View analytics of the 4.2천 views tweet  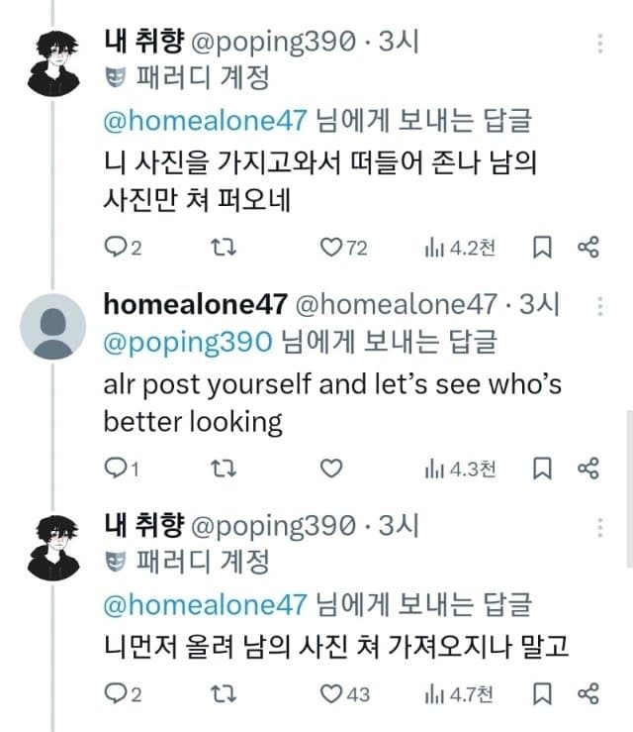458,248
